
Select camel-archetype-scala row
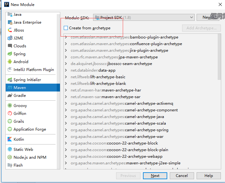(x=141, y=123)
